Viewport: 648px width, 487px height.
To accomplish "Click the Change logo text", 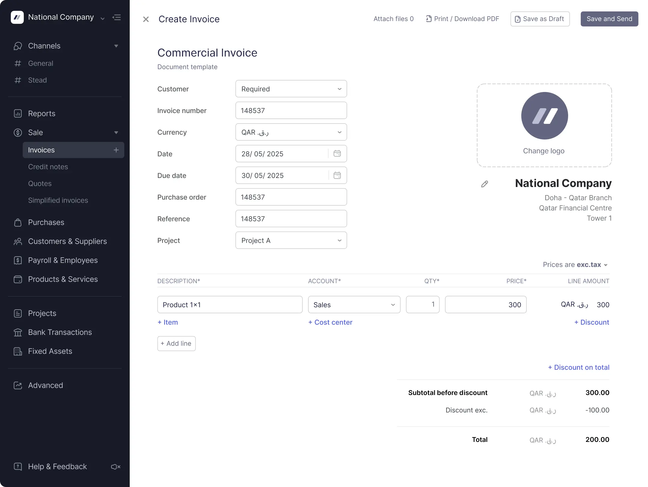I will pyautogui.click(x=544, y=151).
